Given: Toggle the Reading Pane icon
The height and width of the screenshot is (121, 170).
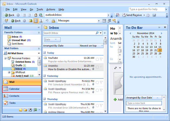Looking at the screenshot, I should [x=36, y=21].
